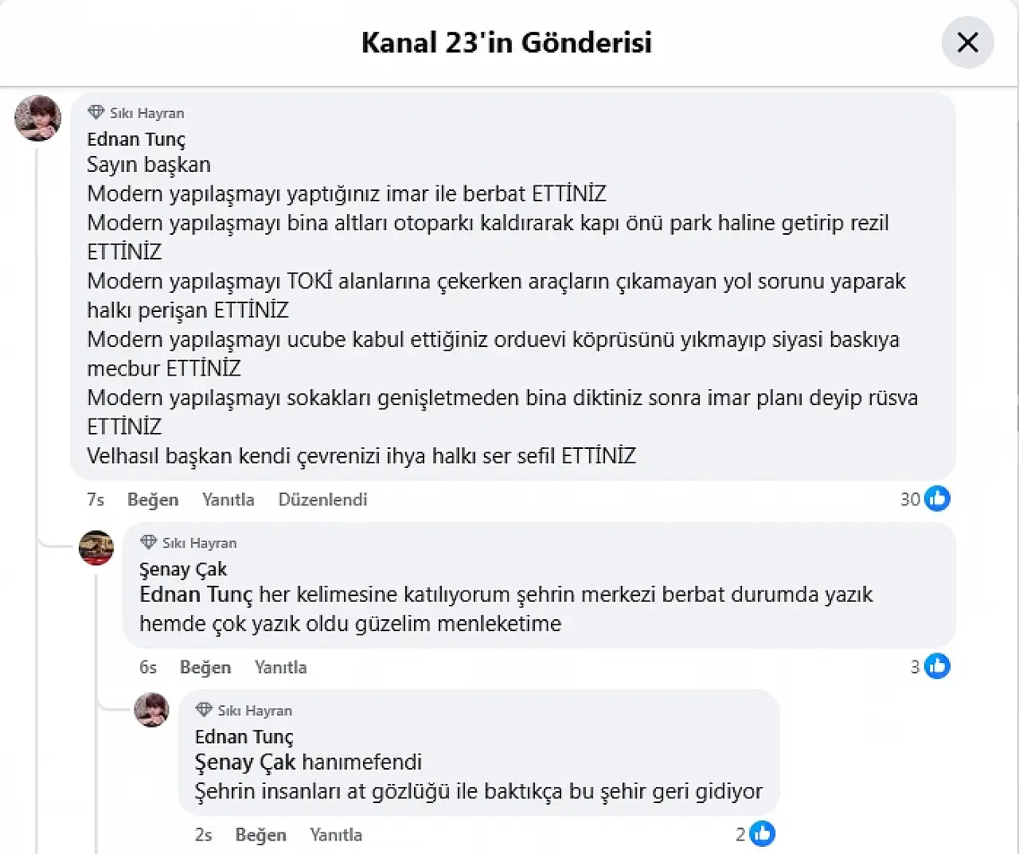Click diamond badge icon on top comment
This screenshot has width=1019, height=854.
click(x=96, y=112)
